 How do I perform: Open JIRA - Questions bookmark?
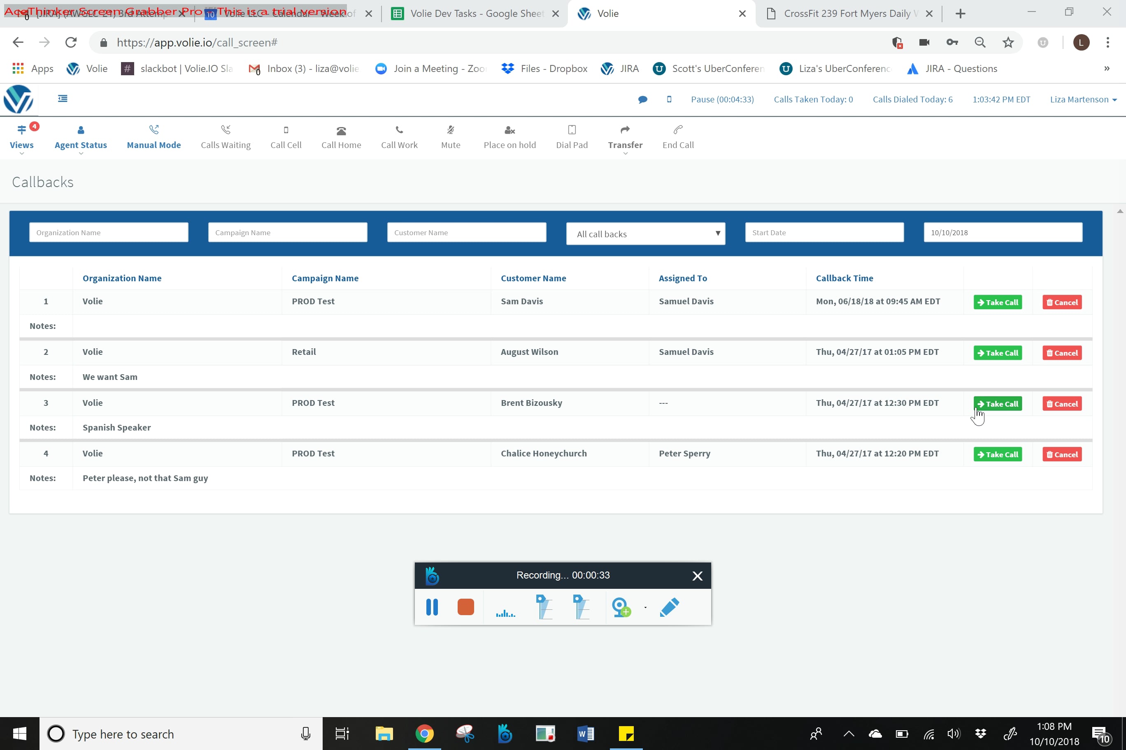tap(952, 69)
